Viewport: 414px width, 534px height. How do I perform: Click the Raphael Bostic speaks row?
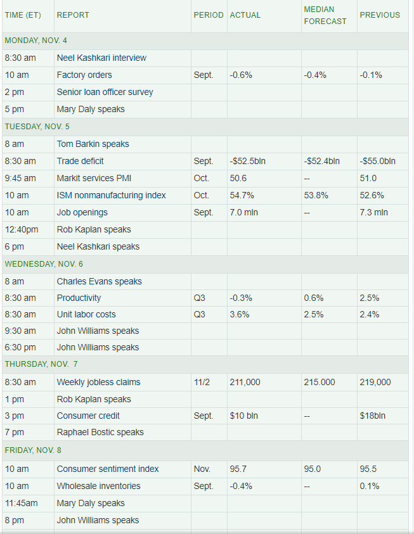click(205, 432)
